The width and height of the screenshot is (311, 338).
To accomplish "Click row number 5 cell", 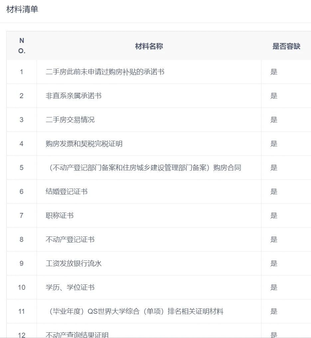I will click(x=22, y=167).
